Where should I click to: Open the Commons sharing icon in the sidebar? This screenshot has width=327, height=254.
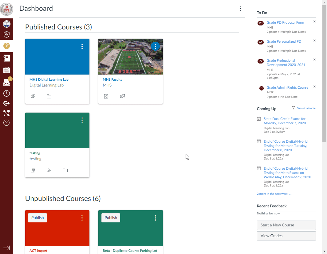pos(7,113)
